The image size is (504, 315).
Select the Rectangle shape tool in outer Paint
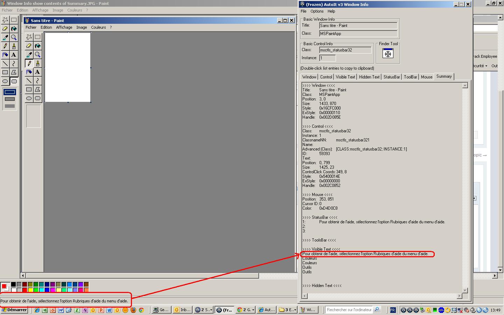coord(5,72)
